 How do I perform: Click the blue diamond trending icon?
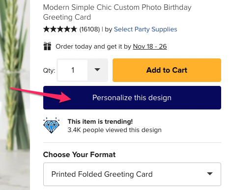52,125
